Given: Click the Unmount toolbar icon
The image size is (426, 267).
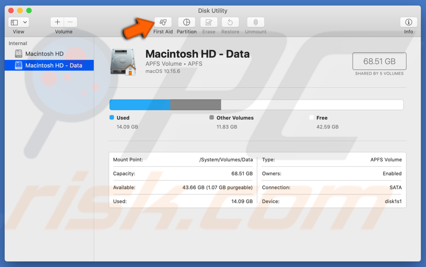Looking at the screenshot, I should tap(256, 22).
